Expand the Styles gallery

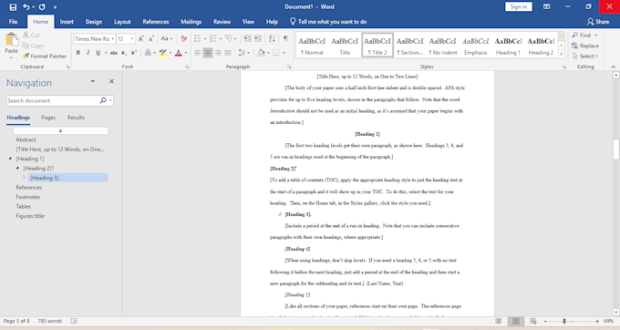(x=561, y=55)
